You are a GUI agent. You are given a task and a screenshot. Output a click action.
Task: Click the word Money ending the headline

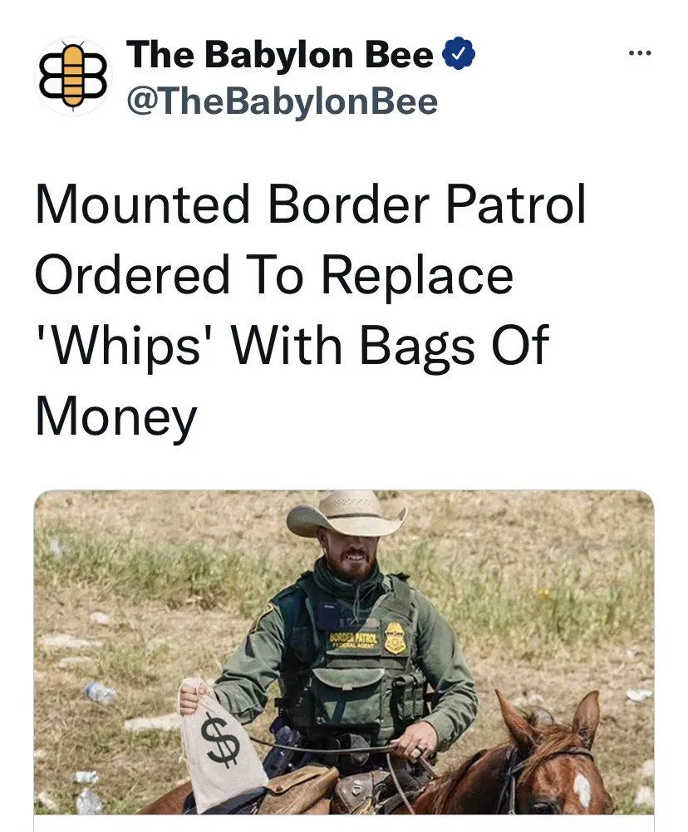pos(116,419)
